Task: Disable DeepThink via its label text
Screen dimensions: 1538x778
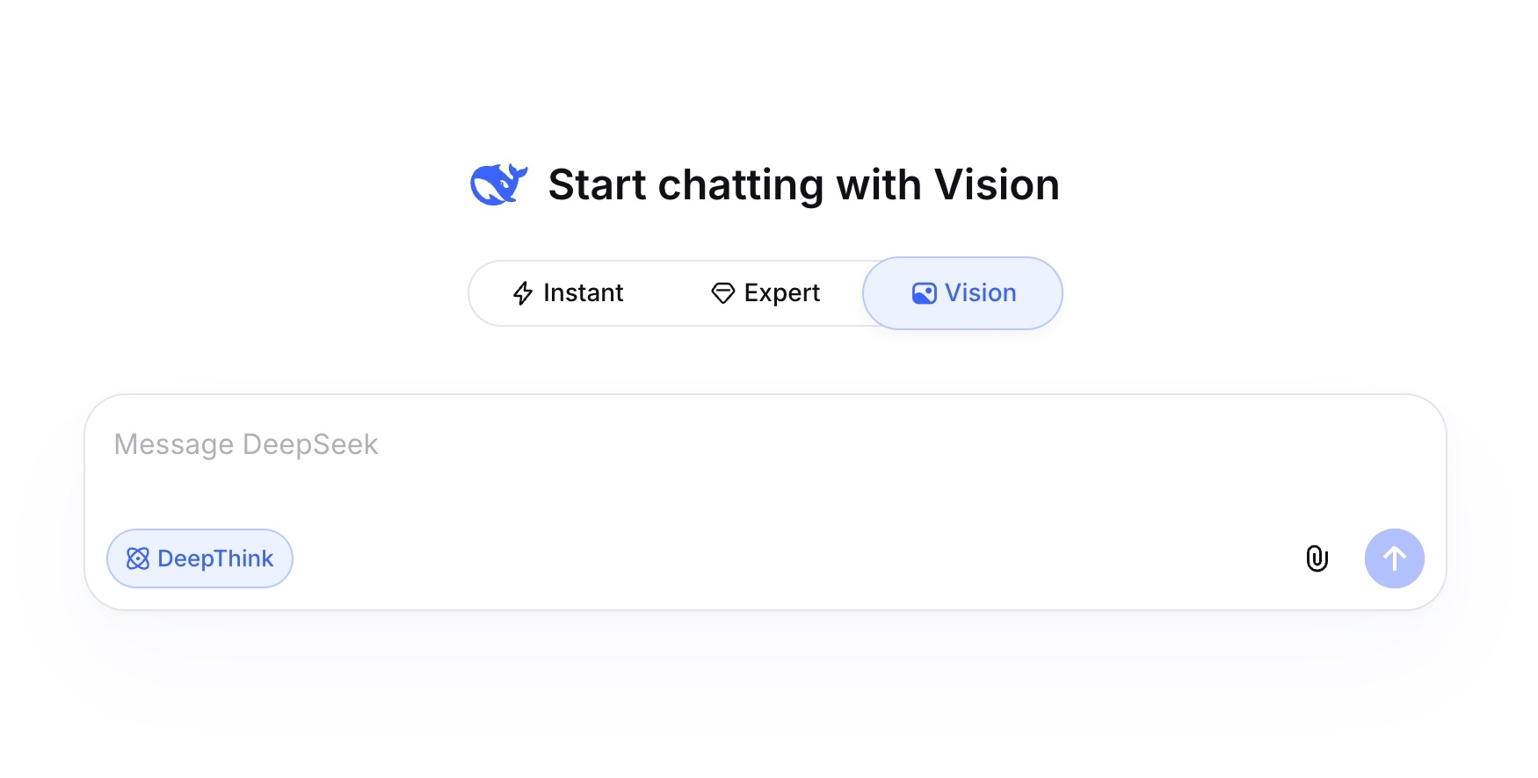Action: 215,558
